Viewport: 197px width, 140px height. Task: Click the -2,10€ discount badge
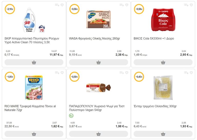click(x=10, y=9)
